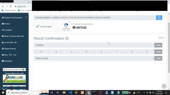Viewport: 170px width, 95px height.
Task: Open the notification center
Action: coord(166,93)
